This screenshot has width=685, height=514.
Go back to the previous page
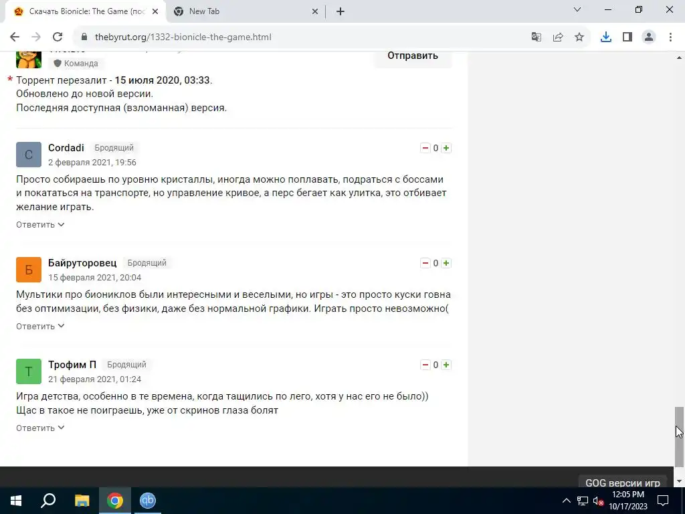tap(15, 37)
